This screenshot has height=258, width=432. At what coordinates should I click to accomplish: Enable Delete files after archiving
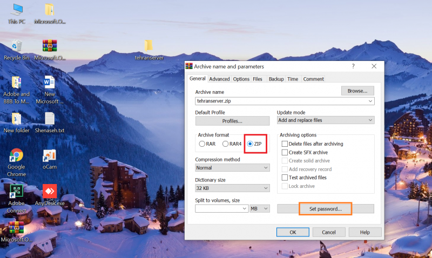point(285,144)
